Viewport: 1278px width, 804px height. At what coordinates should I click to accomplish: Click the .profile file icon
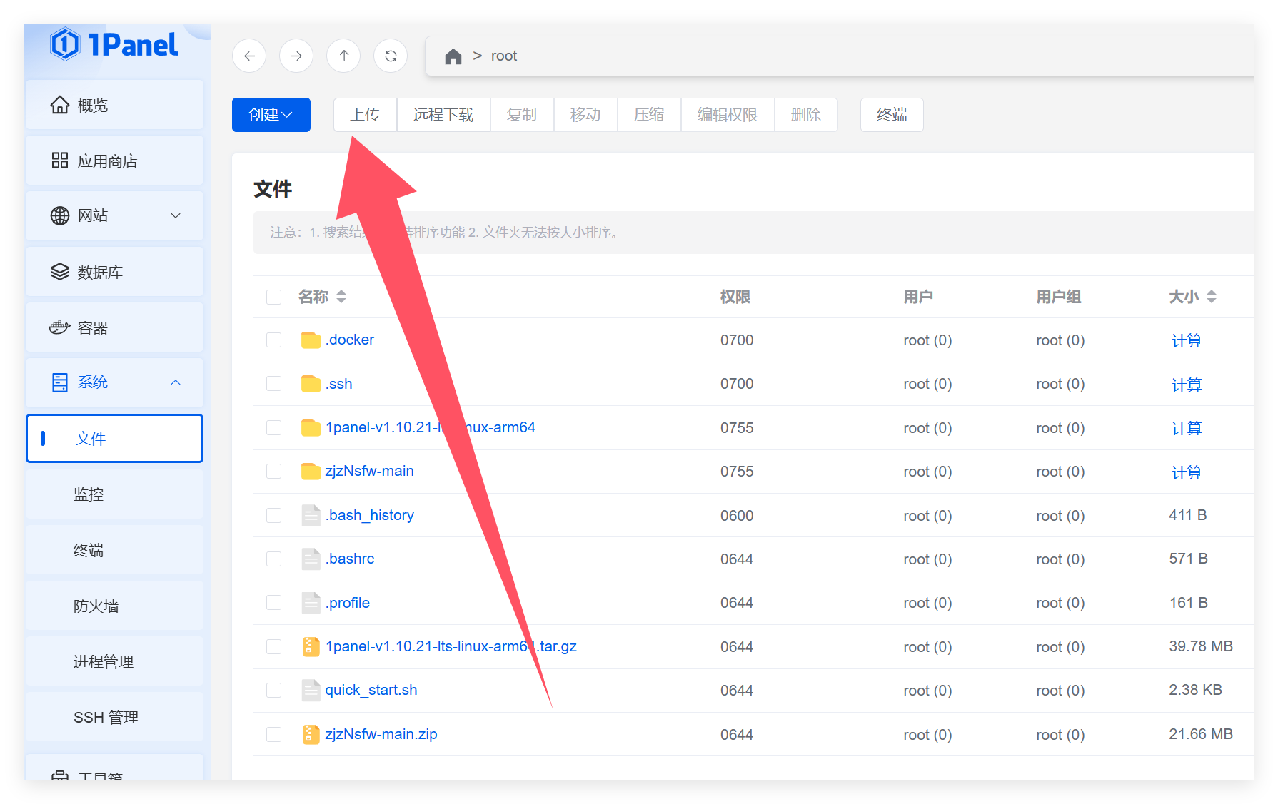point(311,603)
